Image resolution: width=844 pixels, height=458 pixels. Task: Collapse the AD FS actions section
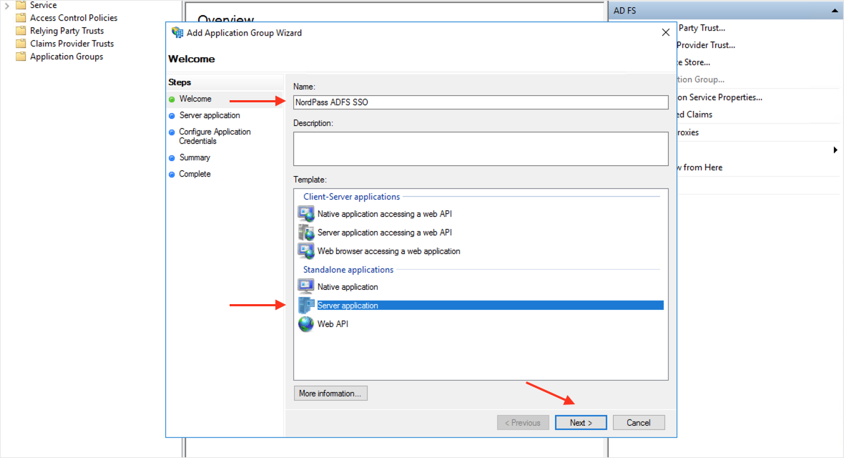point(834,11)
